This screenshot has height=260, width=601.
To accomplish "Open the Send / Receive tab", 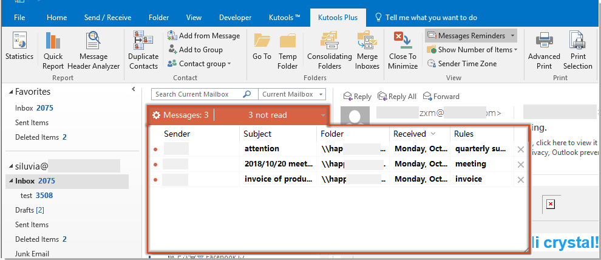I will coord(106,18).
